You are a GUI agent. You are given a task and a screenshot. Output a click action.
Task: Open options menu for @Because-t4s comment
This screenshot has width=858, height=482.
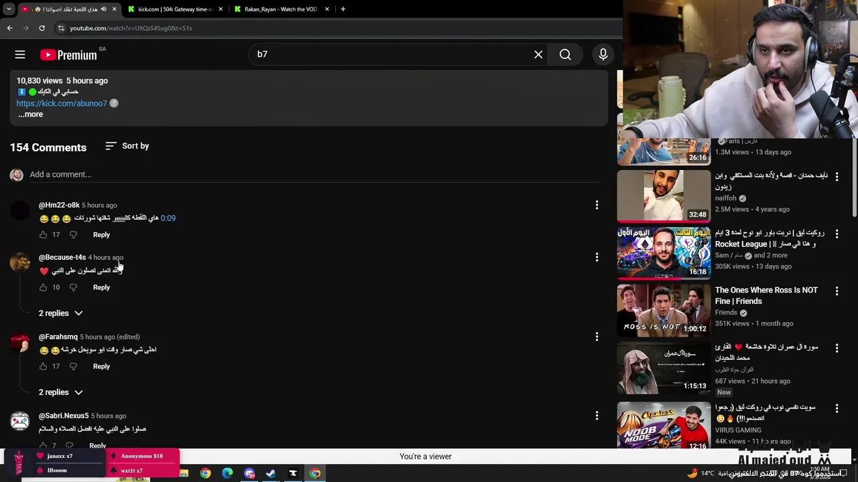pos(597,257)
